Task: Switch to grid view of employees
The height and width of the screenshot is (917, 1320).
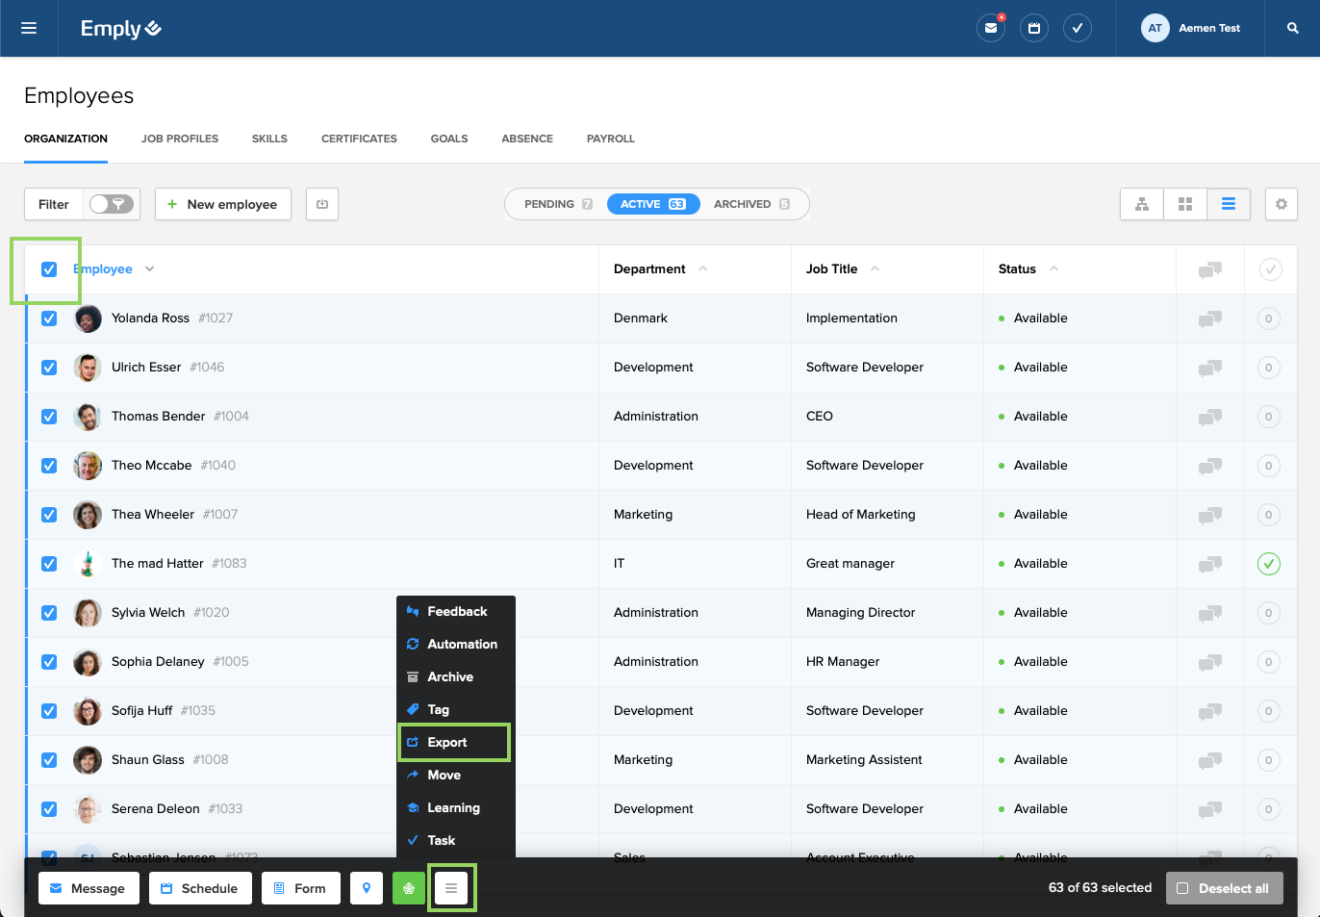Action: click(1184, 204)
